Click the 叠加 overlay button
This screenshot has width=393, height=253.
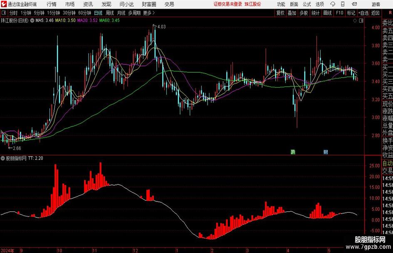[x=292, y=13]
